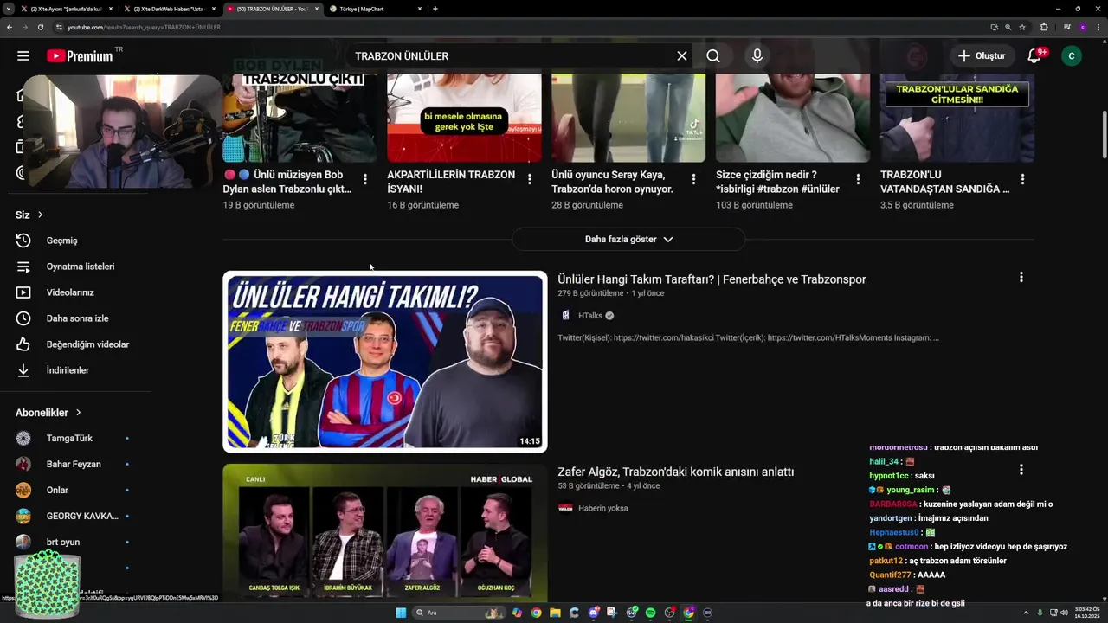Bookmark this page with star icon

click(x=1022, y=27)
